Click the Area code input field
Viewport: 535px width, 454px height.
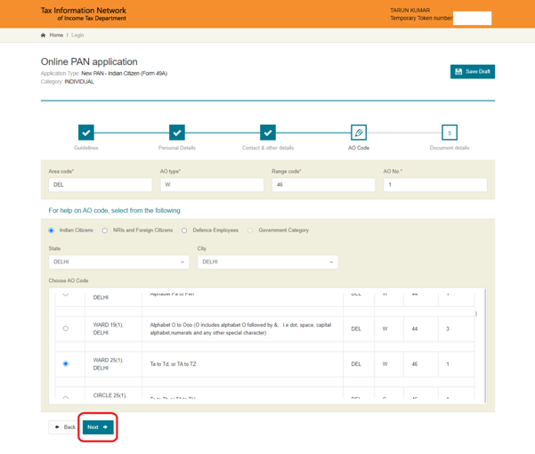101,185
